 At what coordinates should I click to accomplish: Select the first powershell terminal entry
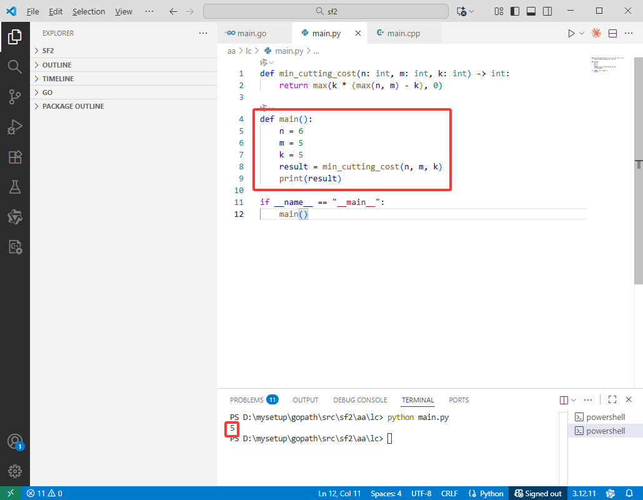click(606, 417)
